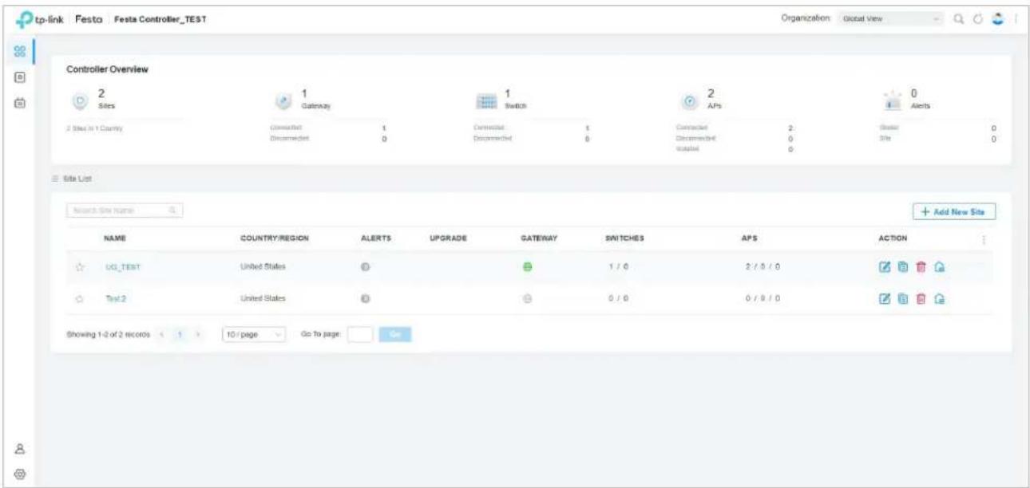Open the 10 / page dropdown

[x=254, y=335]
